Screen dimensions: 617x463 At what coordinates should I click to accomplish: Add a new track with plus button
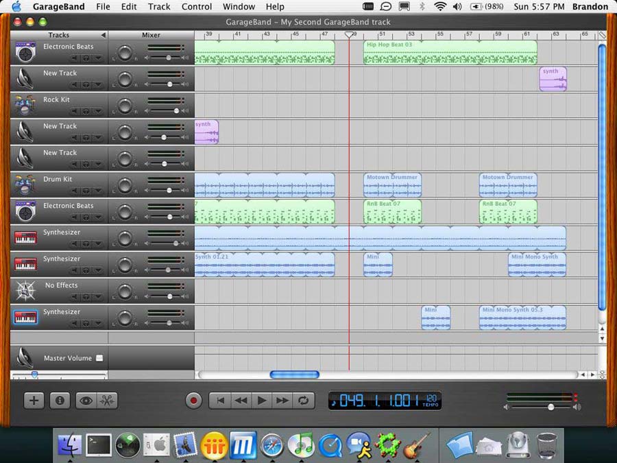[x=34, y=401]
